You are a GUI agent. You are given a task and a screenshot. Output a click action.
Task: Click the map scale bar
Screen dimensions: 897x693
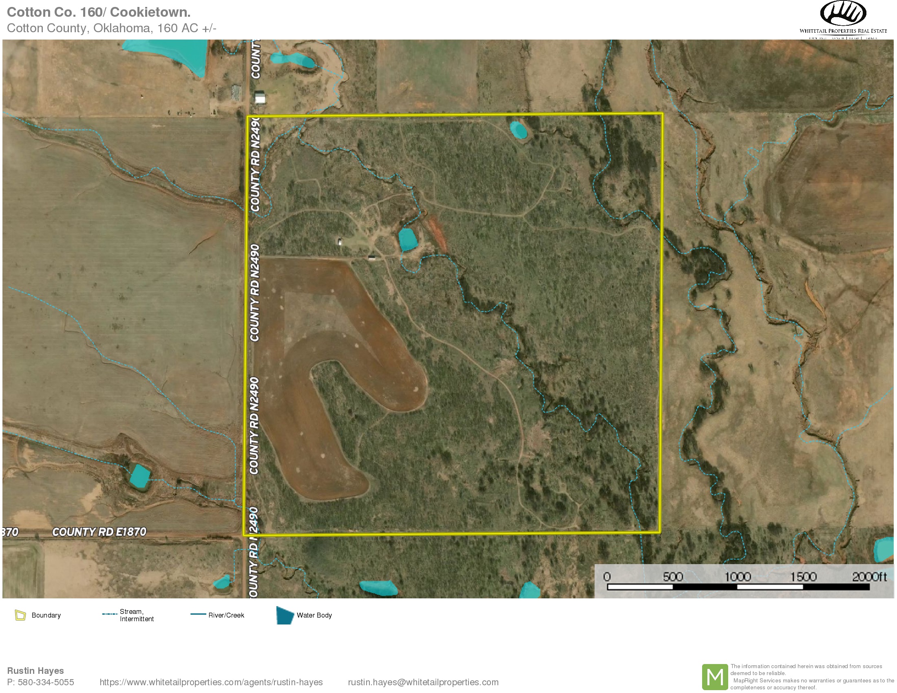click(x=738, y=587)
